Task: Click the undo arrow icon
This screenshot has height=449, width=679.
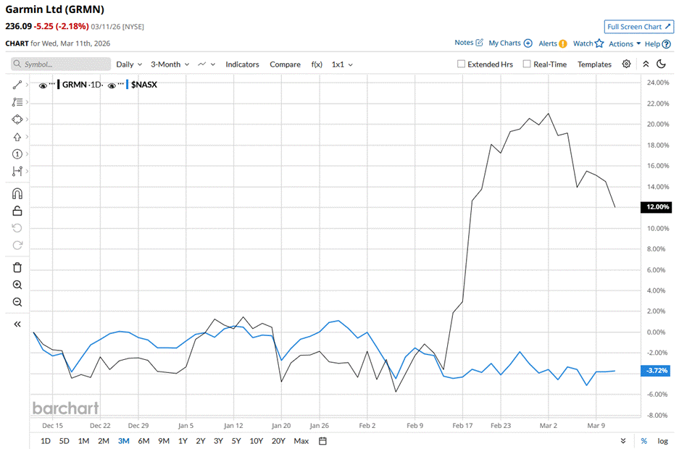Action: pyautogui.click(x=17, y=228)
